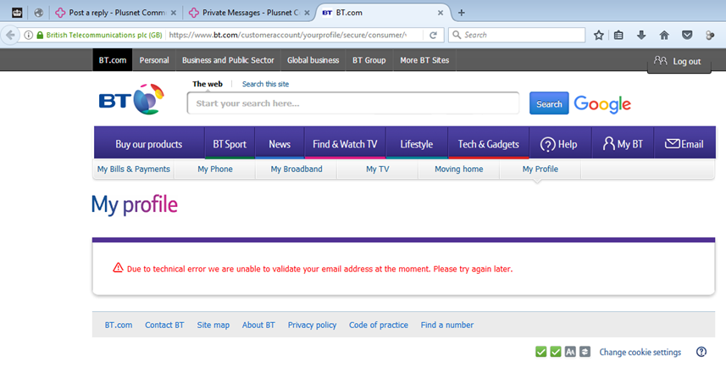
Task: Go to My Bills & Payments
Action: 133,170
